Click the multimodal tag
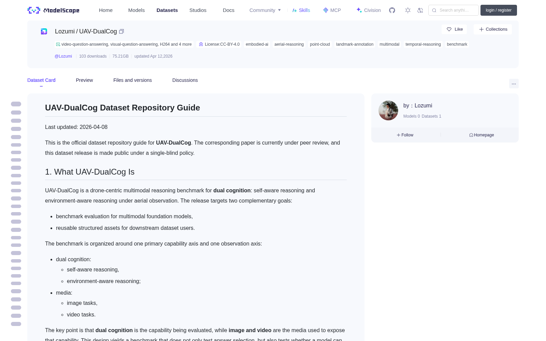The image size is (546, 341). click(389, 44)
